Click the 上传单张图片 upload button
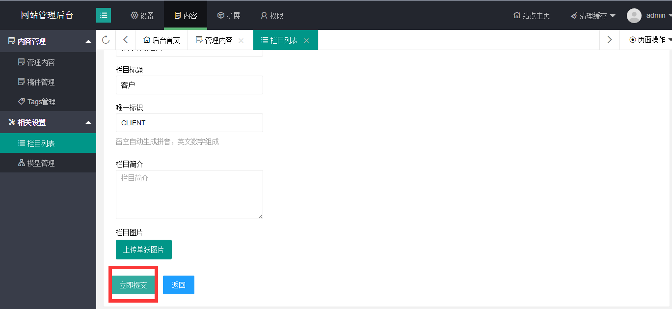The height and width of the screenshot is (309, 672). click(x=144, y=250)
